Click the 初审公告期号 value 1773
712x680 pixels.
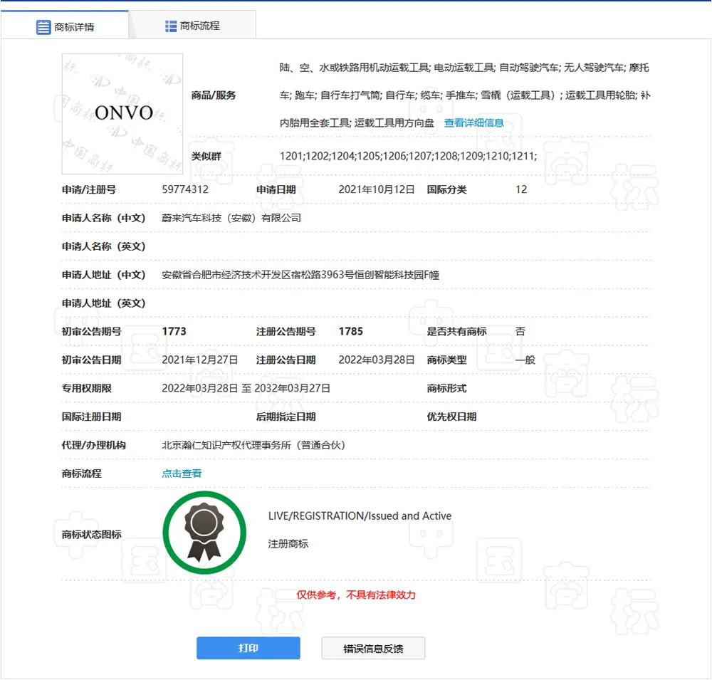pyautogui.click(x=174, y=332)
